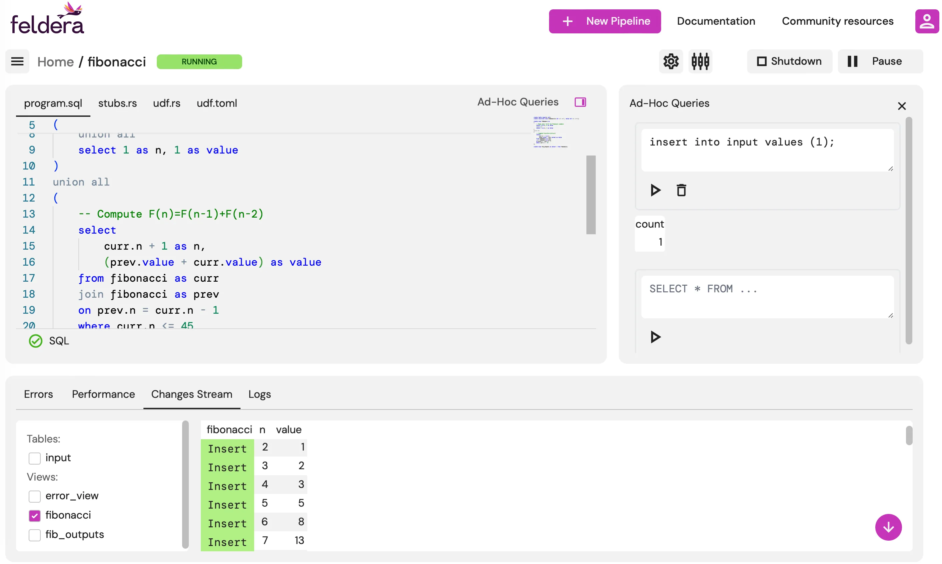The width and height of the screenshot is (942, 564).
Task: Click the SELECT * FROM query field
Action: (767, 297)
